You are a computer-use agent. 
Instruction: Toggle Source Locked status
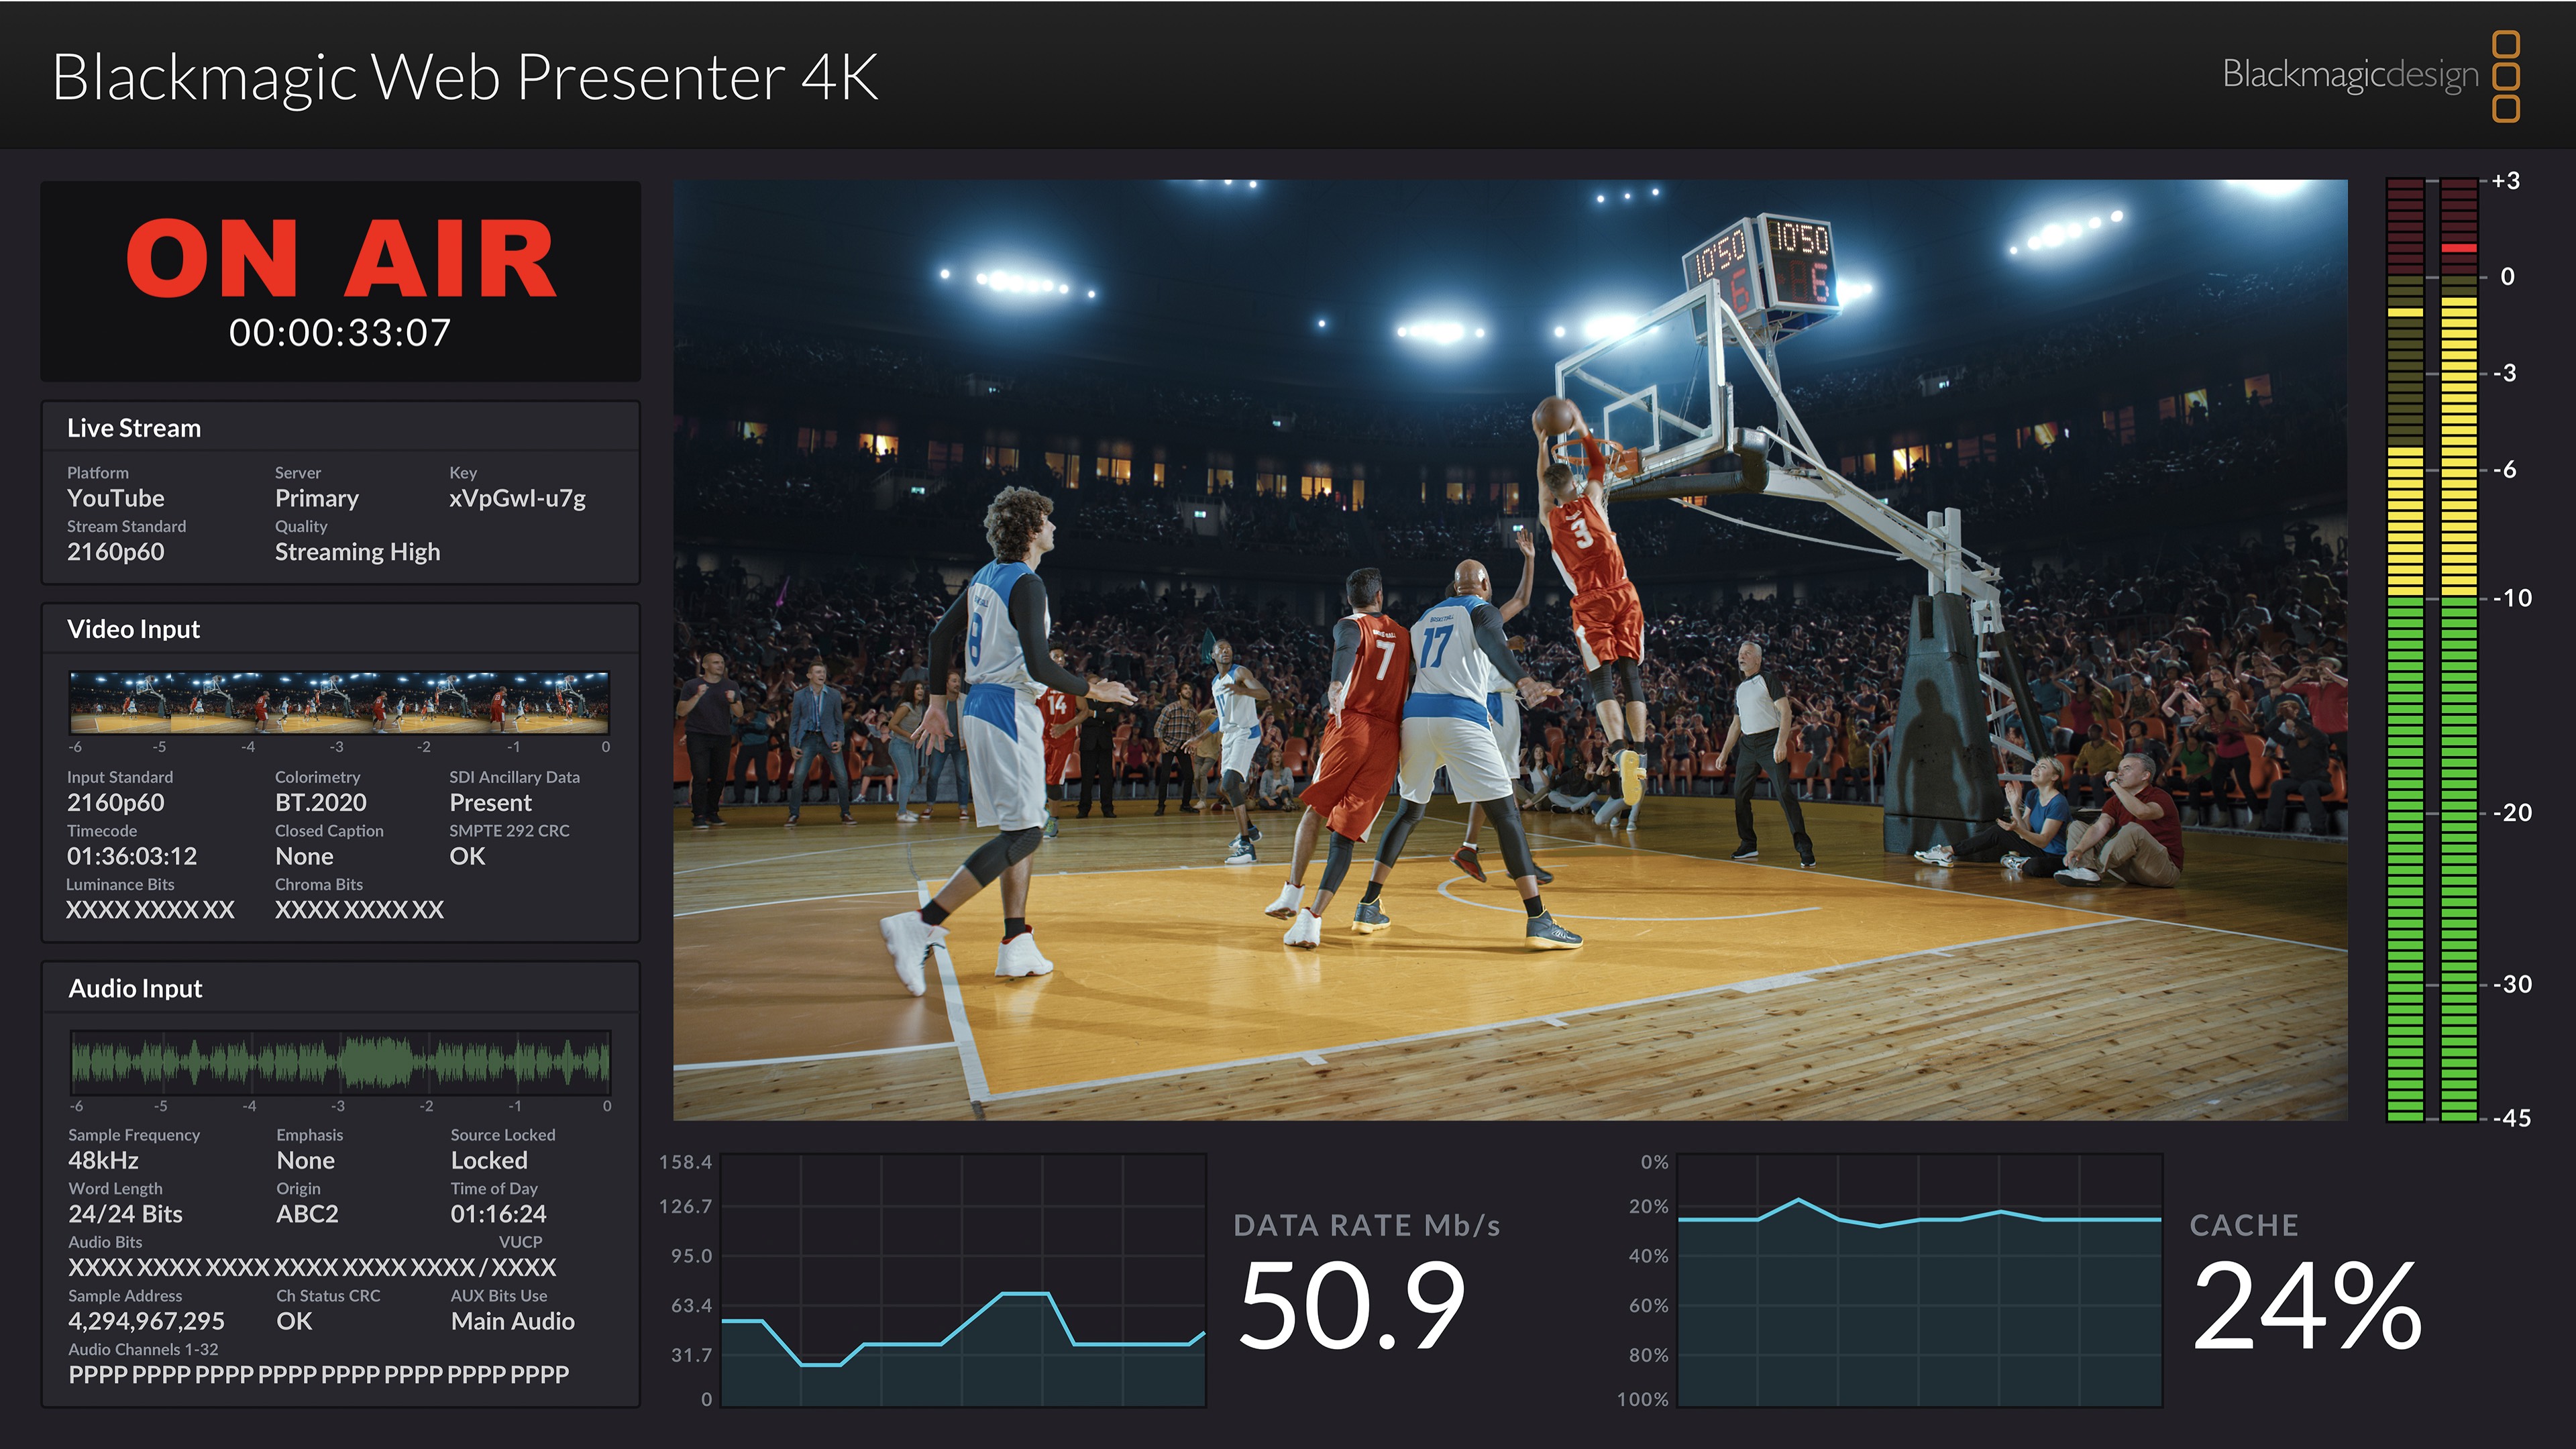pyautogui.click(x=489, y=1160)
